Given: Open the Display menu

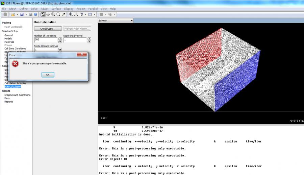Looking at the screenshot, I should point(69,9).
